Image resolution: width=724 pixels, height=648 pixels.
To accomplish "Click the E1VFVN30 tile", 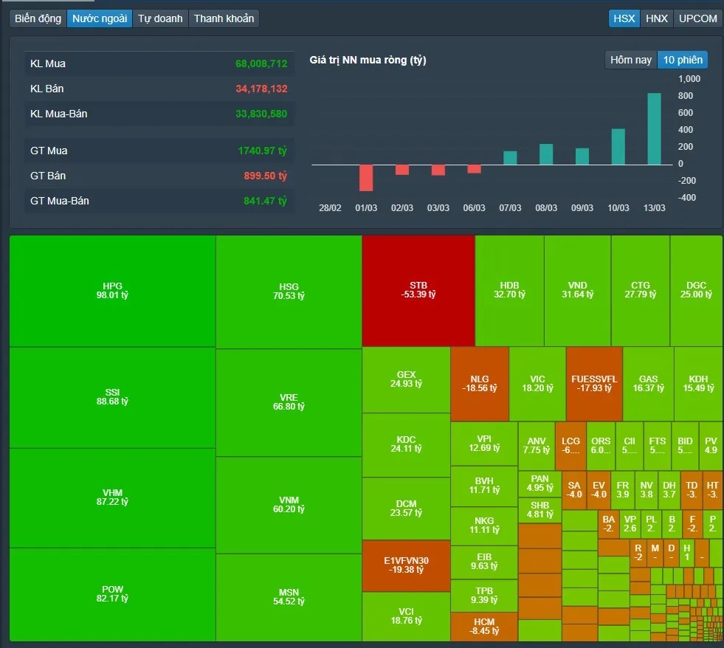I will (x=406, y=565).
